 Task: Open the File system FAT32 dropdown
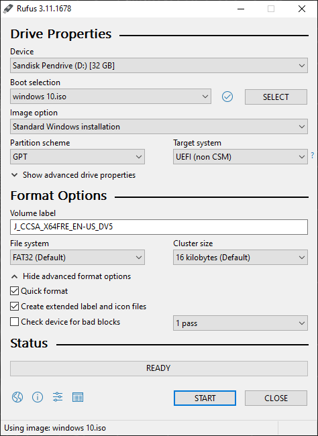tap(77, 257)
